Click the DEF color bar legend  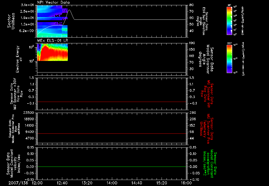click(x=229, y=59)
